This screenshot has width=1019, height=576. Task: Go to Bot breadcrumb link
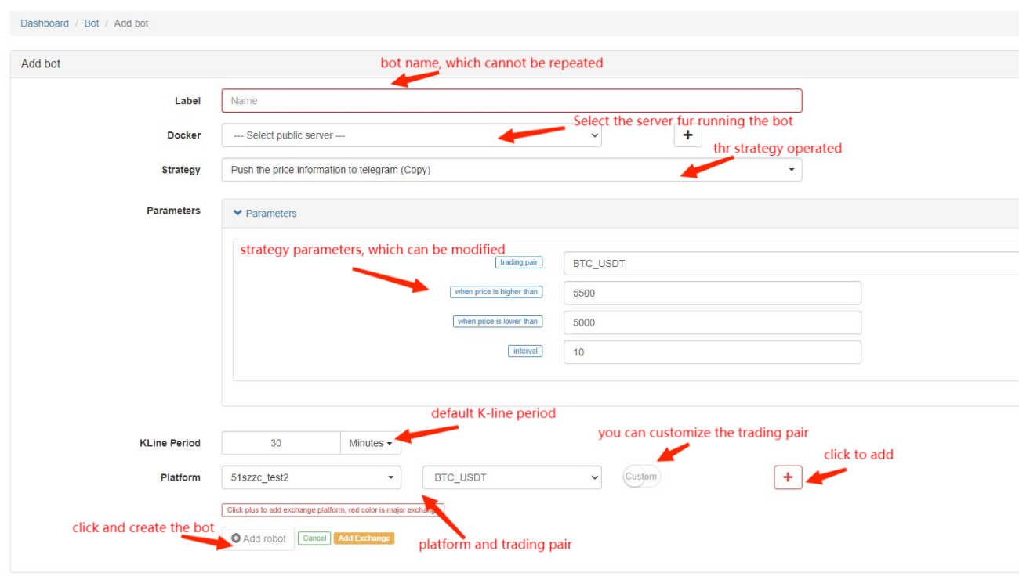click(x=92, y=23)
